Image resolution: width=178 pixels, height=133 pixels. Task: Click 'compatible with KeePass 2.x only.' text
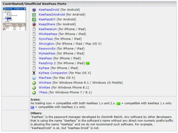pos(62,107)
